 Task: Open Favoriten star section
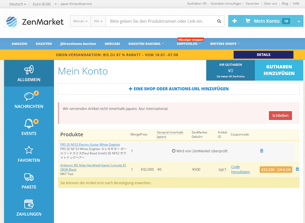tap(29, 154)
